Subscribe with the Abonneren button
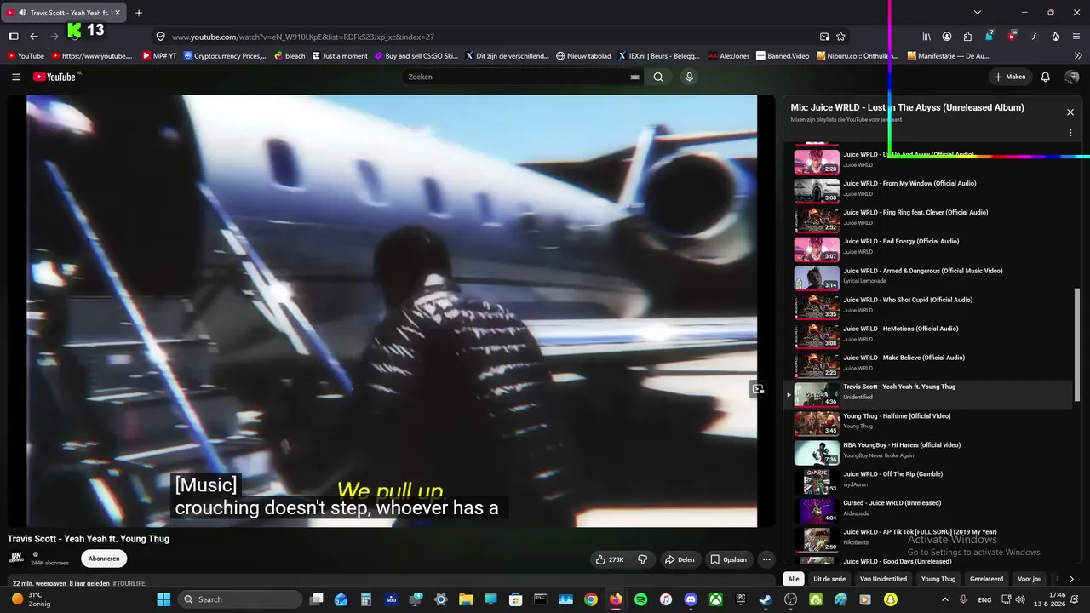 click(x=104, y=559)
